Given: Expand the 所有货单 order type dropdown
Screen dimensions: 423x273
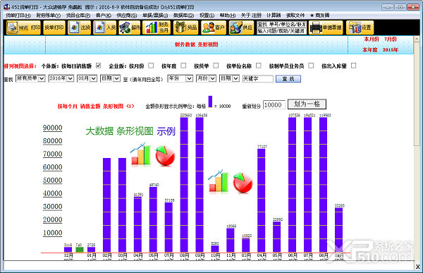Looking at the screenshot, I should 30,78.
